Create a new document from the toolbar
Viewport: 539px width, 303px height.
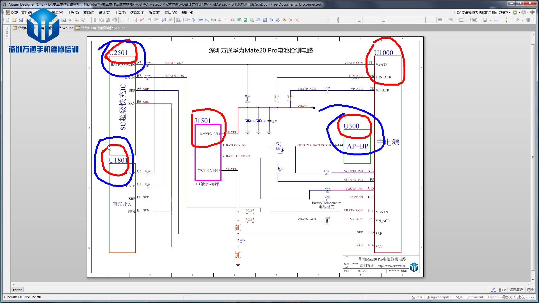point(8,20)
